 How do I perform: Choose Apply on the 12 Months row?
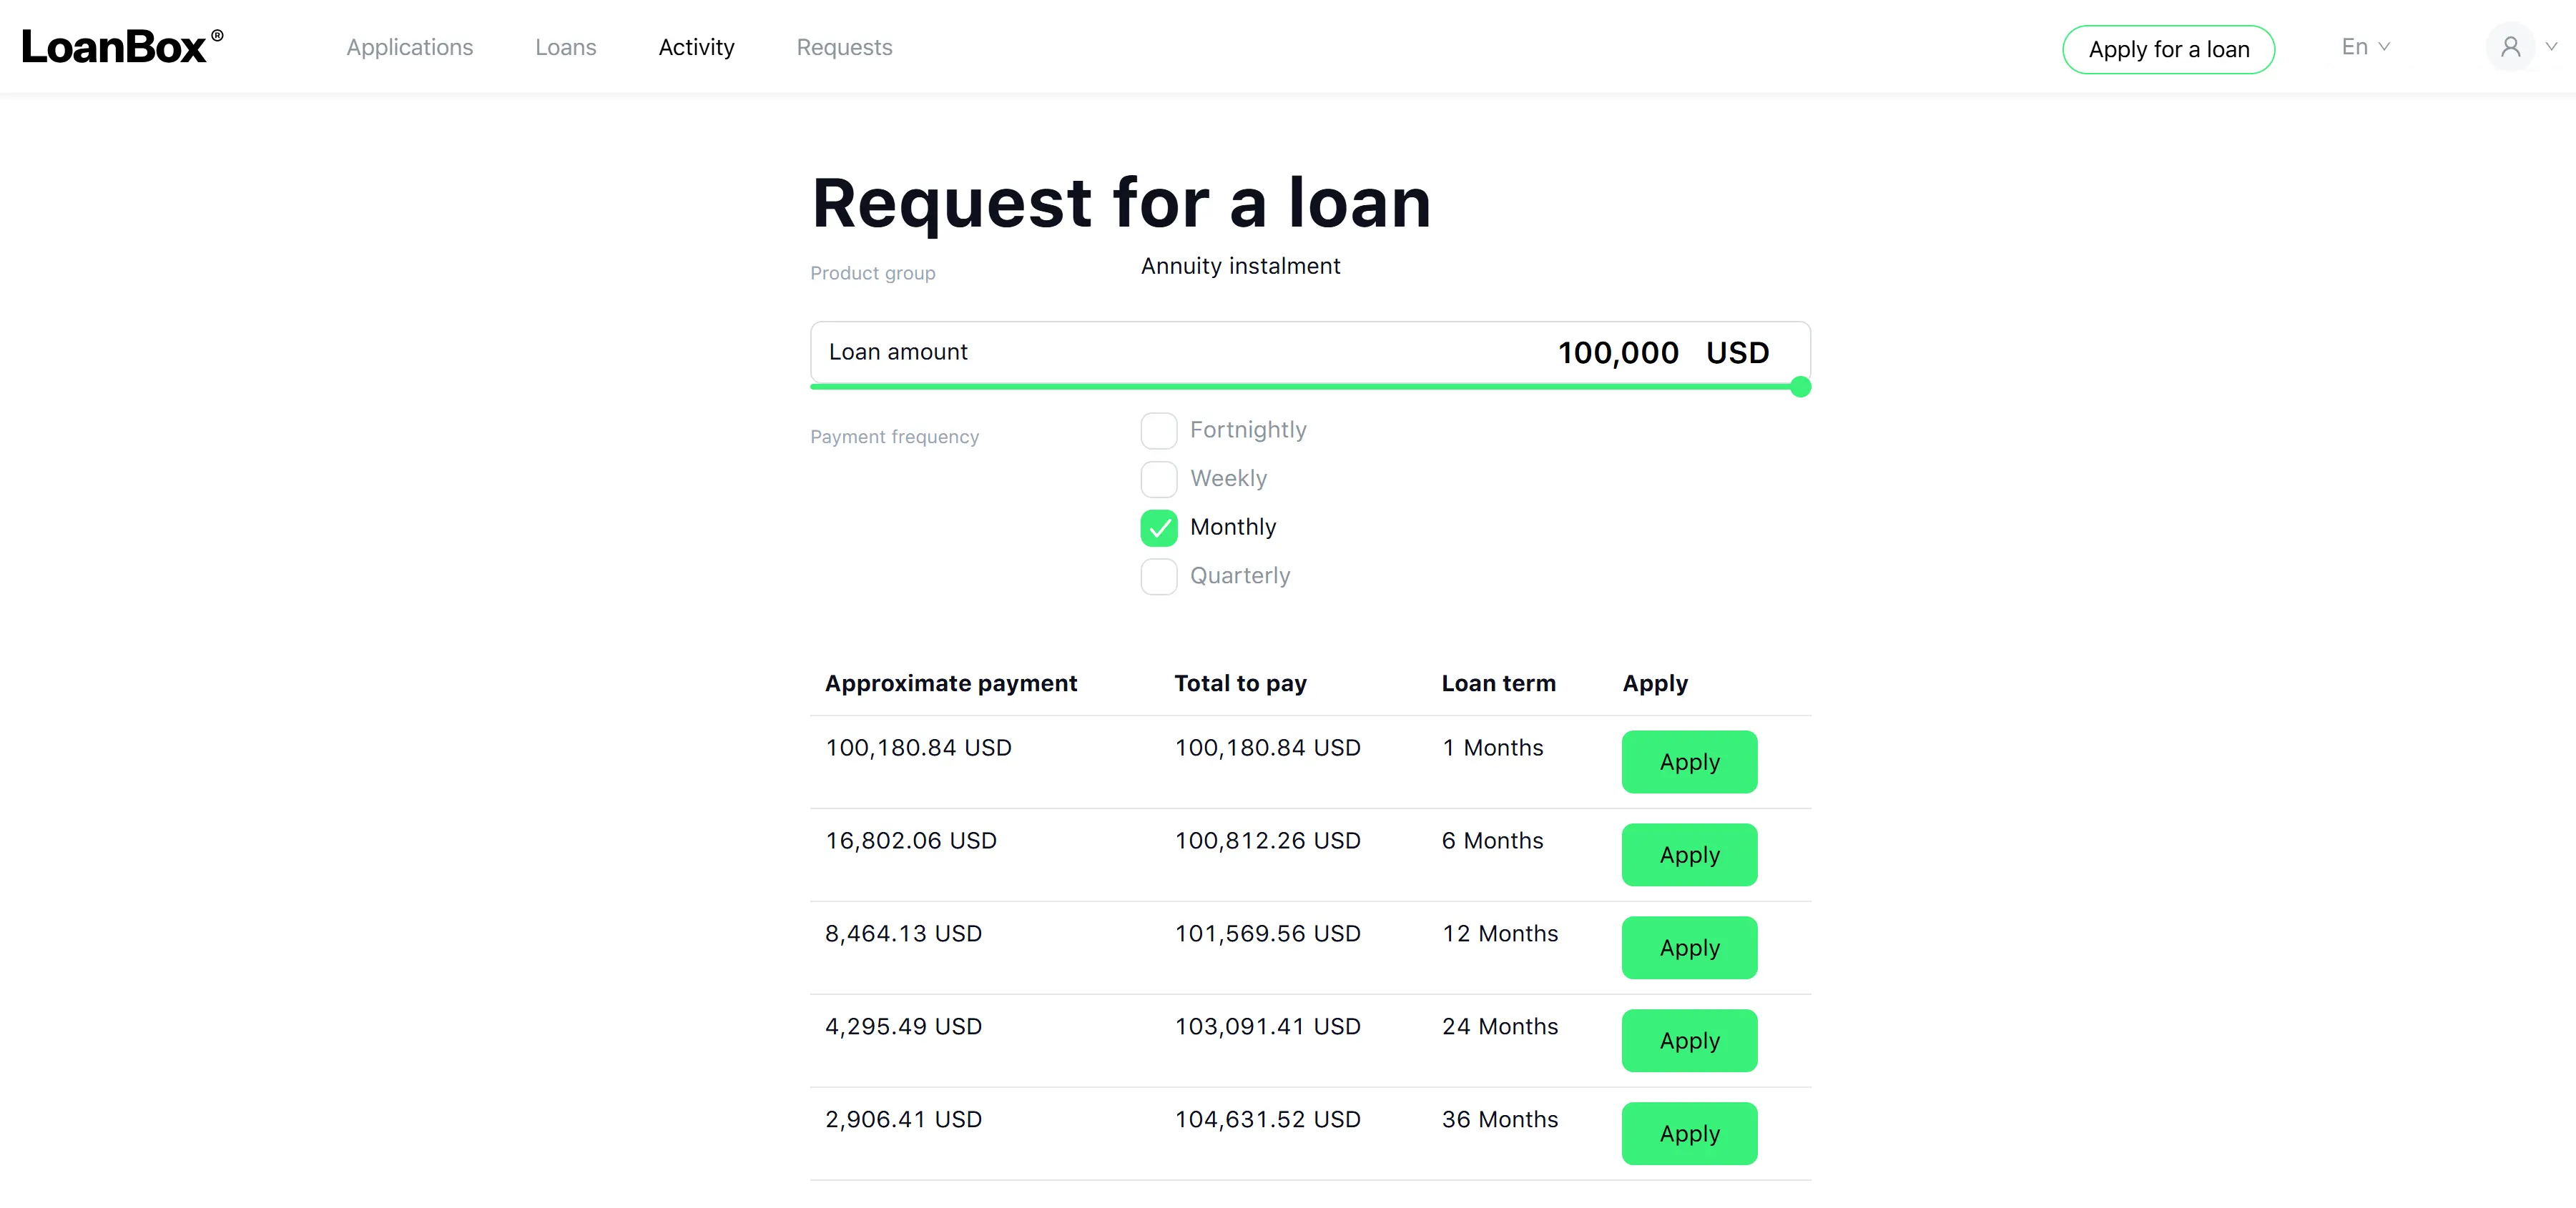1689,947
